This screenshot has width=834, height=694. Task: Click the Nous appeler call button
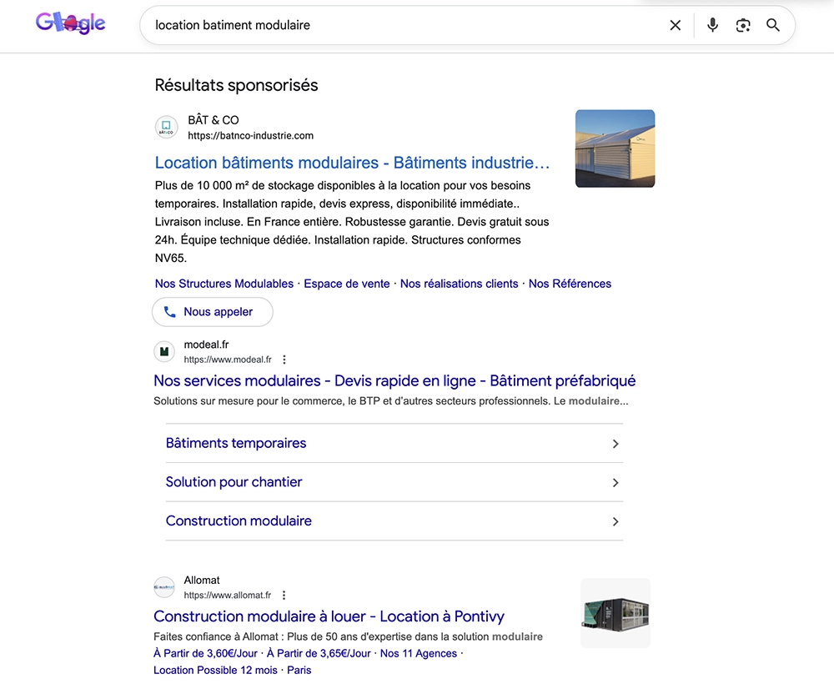[212, 311]
